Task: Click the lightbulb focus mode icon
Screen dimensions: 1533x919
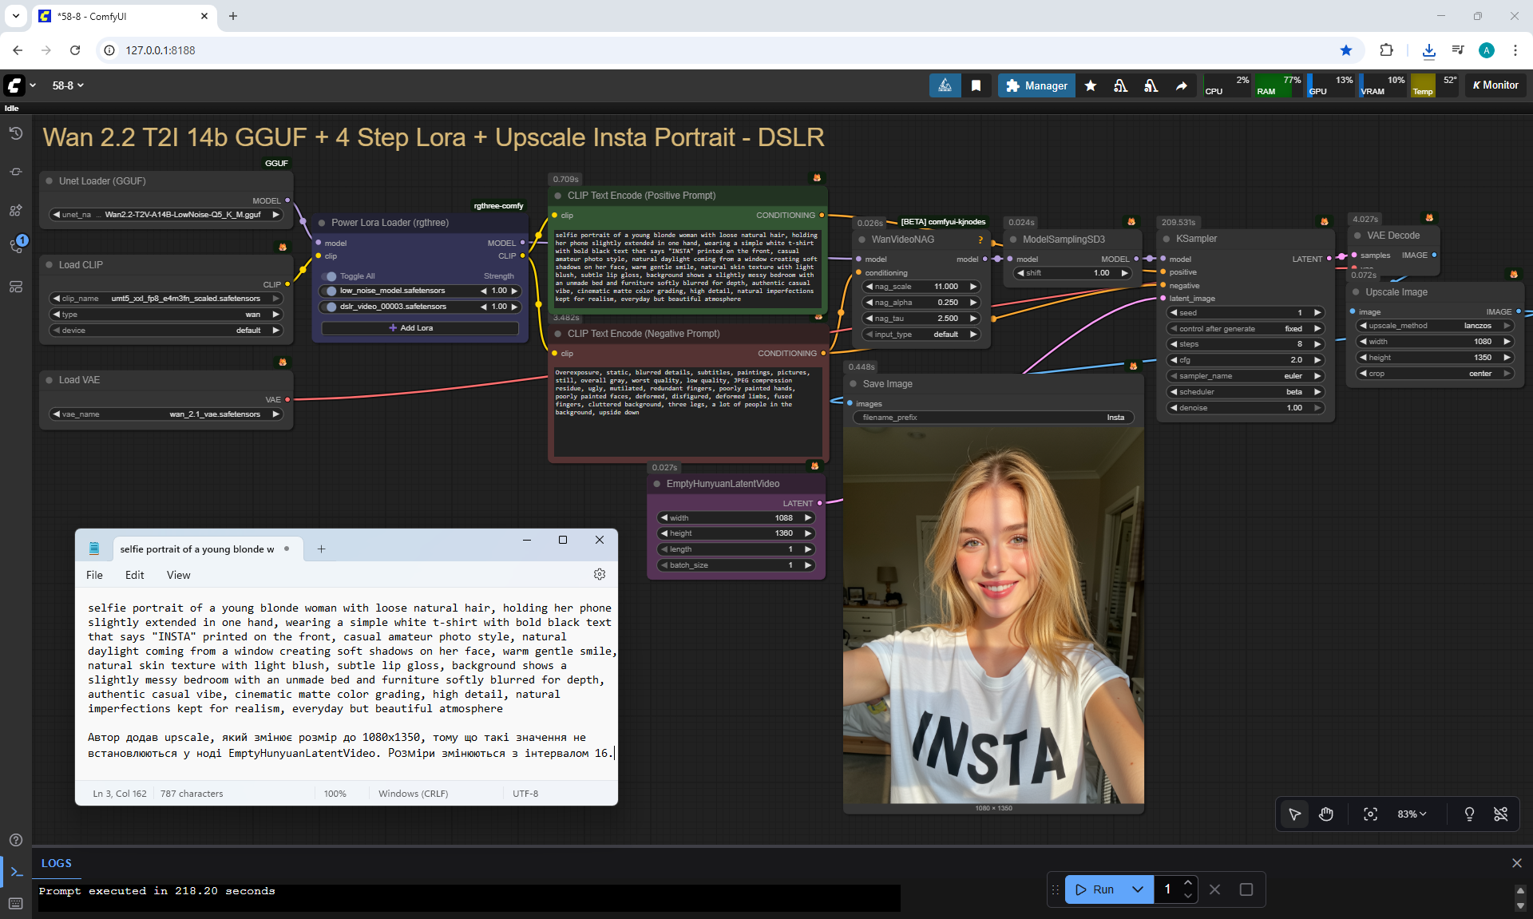Action: (x=1468, y=814)
